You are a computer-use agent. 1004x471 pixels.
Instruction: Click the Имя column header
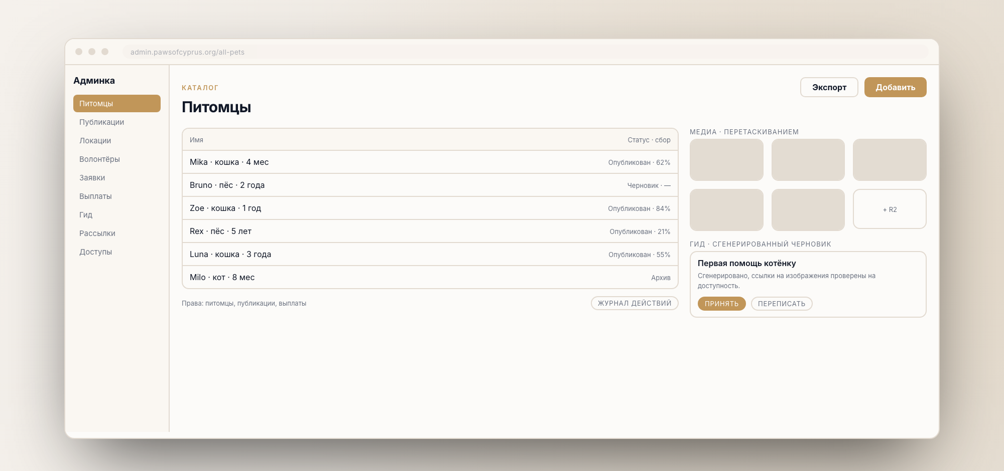[x=196, y=140]
